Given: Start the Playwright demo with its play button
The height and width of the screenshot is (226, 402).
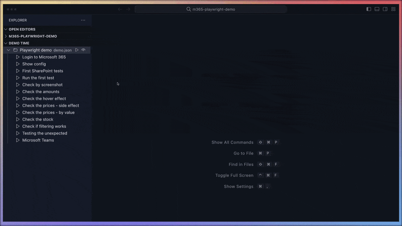Looking at the screenshot, I should tap(77, 50).
